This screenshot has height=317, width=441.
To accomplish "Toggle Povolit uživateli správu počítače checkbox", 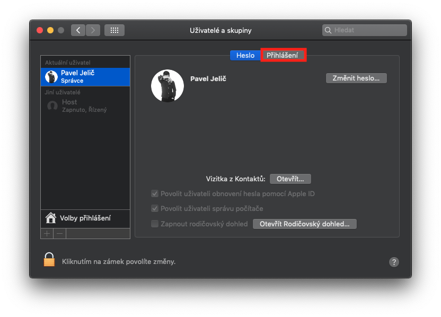I will [155, 208].
